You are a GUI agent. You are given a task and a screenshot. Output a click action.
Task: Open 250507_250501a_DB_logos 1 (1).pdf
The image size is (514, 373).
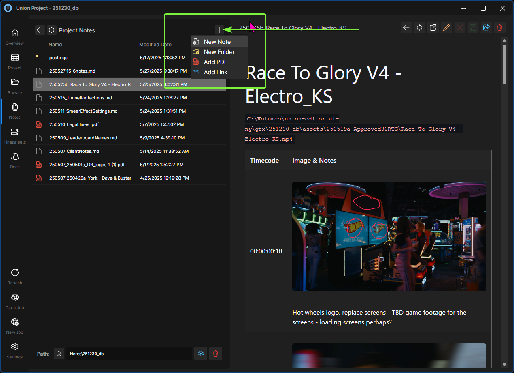coord(130,165)
